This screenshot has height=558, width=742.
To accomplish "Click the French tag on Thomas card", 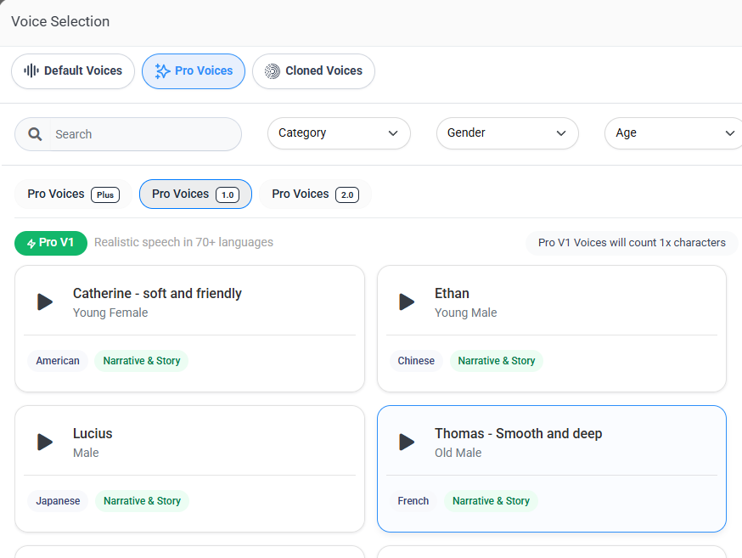I will pyautogui.click(x=413, y=501).
